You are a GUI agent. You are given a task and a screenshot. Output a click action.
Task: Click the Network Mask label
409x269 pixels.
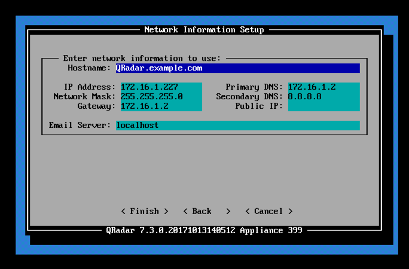[84, 97]
